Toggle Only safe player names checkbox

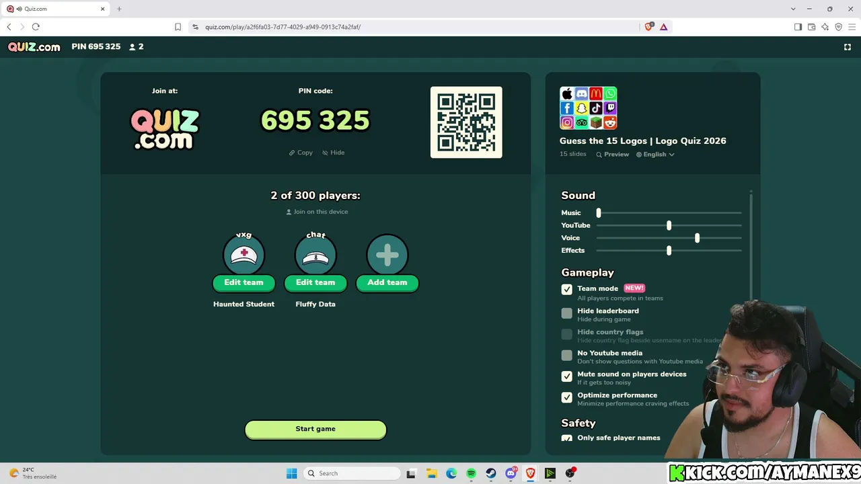[567, 438]
